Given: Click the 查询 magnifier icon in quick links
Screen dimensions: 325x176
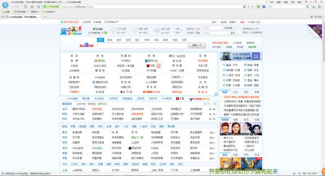Looking at the screenshot, I should coord(224,65).
